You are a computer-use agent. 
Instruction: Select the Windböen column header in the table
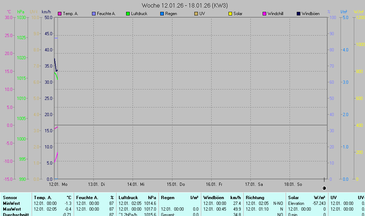(x=213, y=198)
